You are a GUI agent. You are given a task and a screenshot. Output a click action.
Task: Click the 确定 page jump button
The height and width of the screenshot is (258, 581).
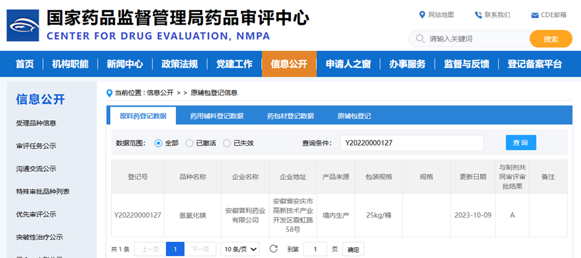click(353, 249)
